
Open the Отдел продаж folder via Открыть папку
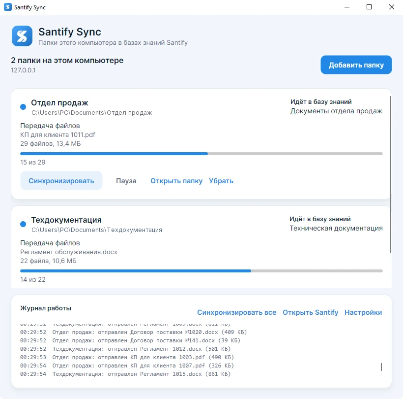click(176, 181)
